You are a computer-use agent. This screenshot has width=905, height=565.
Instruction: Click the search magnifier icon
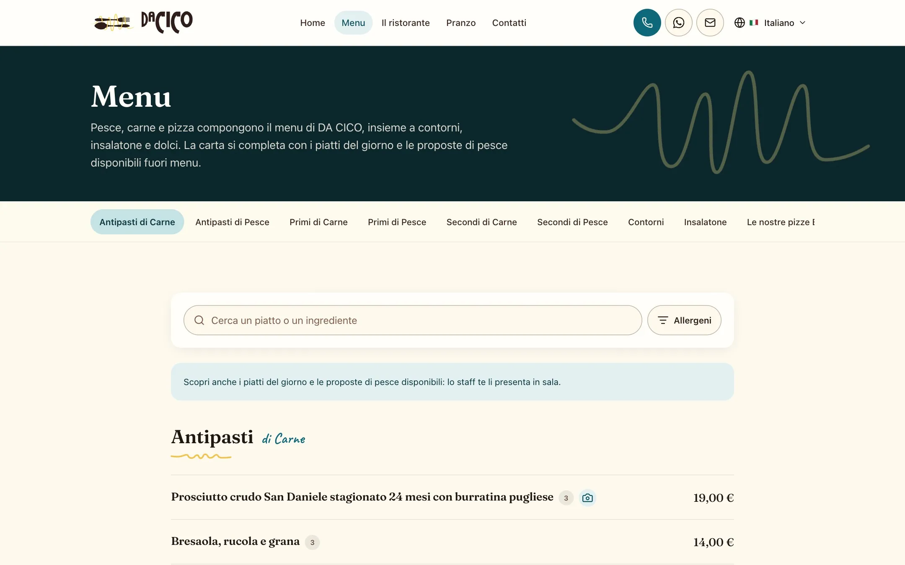click(x=199, y=320)
